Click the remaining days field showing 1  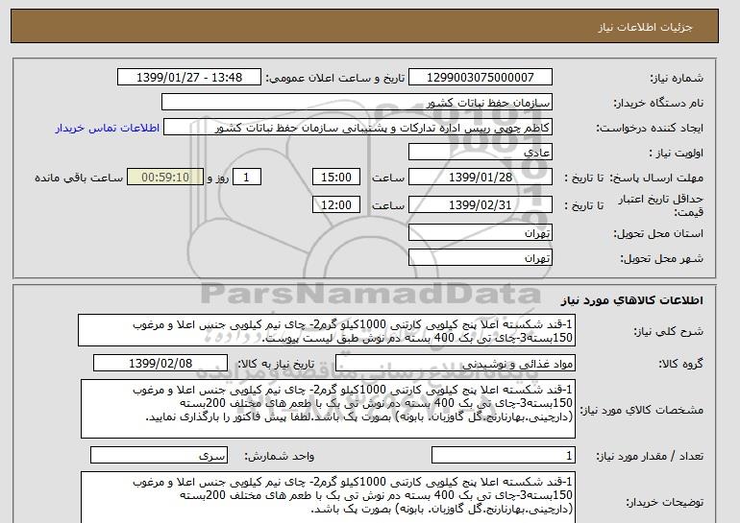[246, 178]
